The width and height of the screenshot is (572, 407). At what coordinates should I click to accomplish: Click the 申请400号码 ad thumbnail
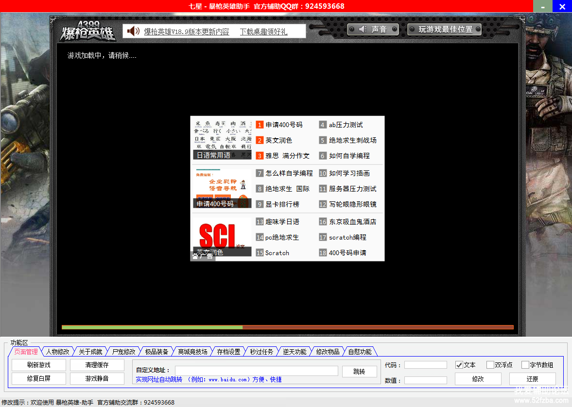(x=222, y=188)
